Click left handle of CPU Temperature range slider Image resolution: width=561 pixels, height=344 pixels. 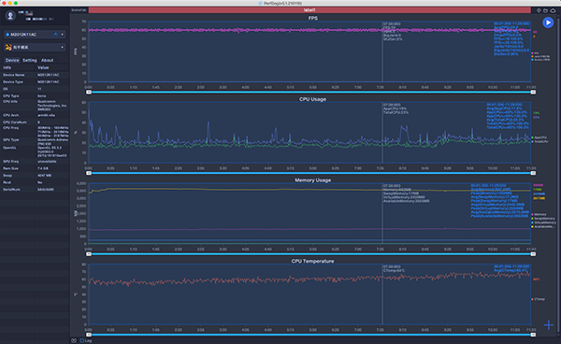tap(89, 335)
